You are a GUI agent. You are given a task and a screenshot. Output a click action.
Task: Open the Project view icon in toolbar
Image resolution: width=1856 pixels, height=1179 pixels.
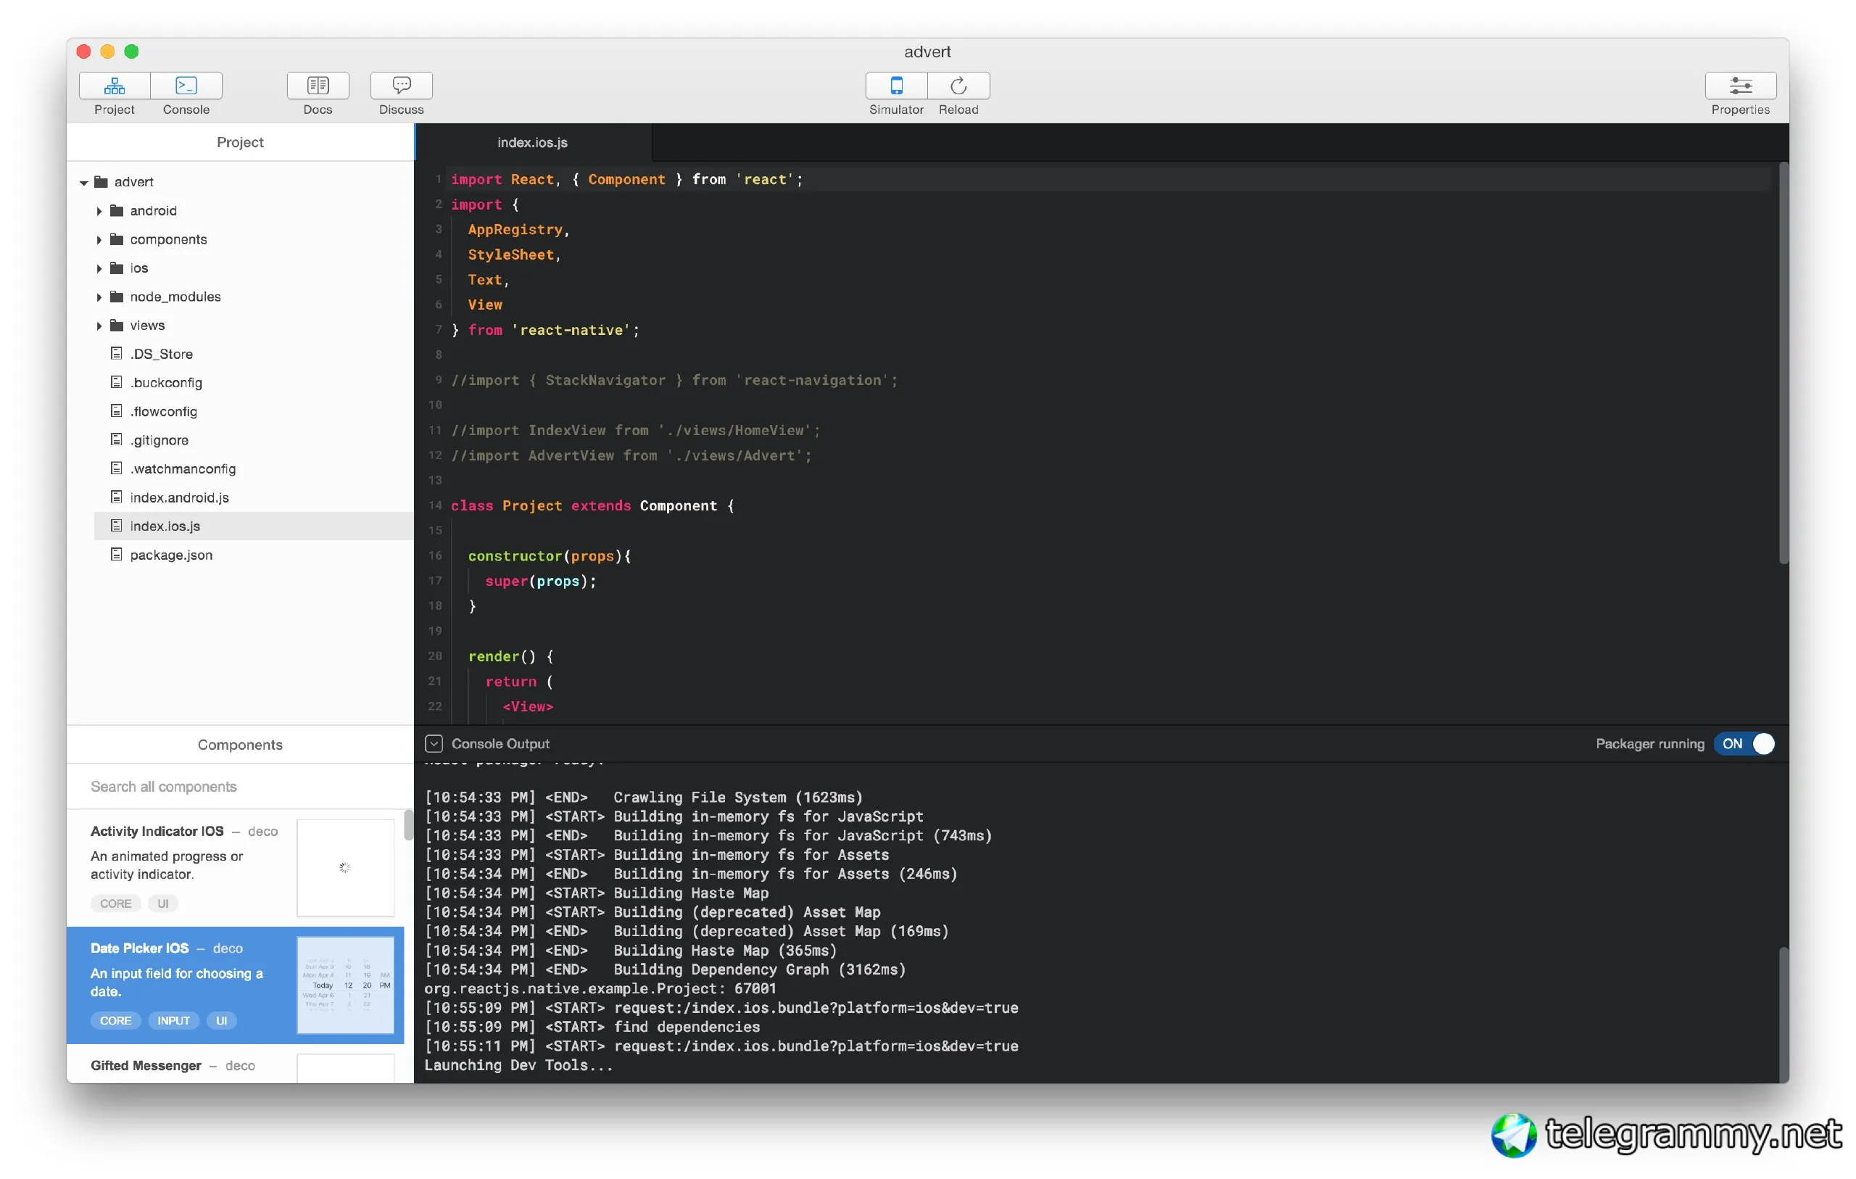[x=114, y=86]
